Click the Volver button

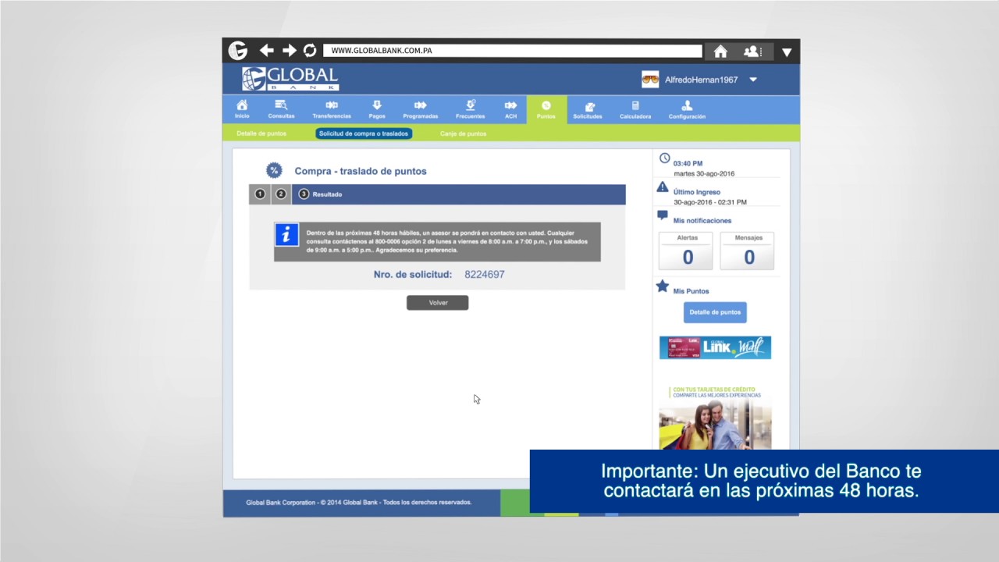(x=438, y=303)
